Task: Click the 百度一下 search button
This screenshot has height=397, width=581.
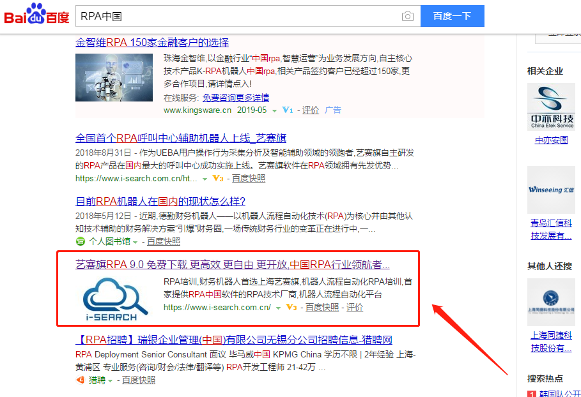Action: (453, 16)
